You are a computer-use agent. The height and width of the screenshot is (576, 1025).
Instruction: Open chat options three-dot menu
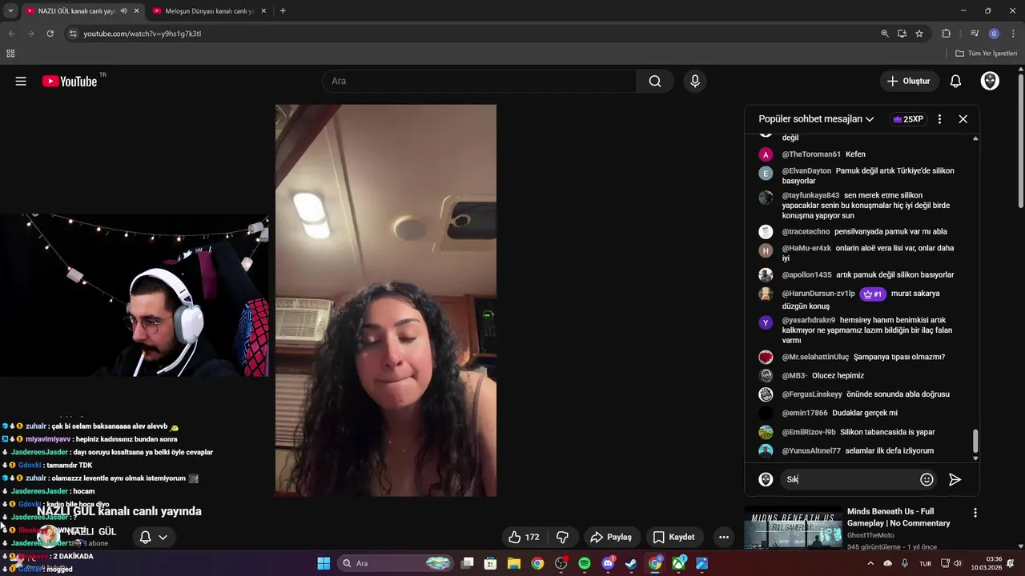[x=939, y=118]
